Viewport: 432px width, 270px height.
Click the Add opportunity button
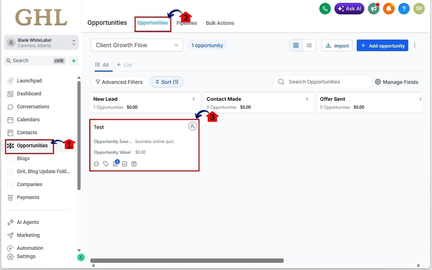pyautogui.click(x=382, y=45)
